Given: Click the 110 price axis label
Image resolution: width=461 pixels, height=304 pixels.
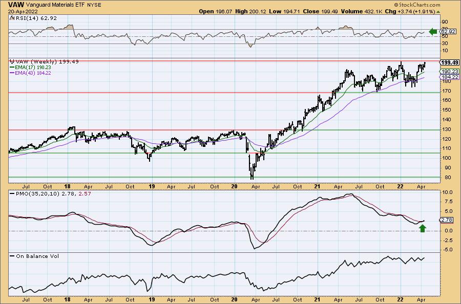Looking at the screenshot, I should 446,148.
